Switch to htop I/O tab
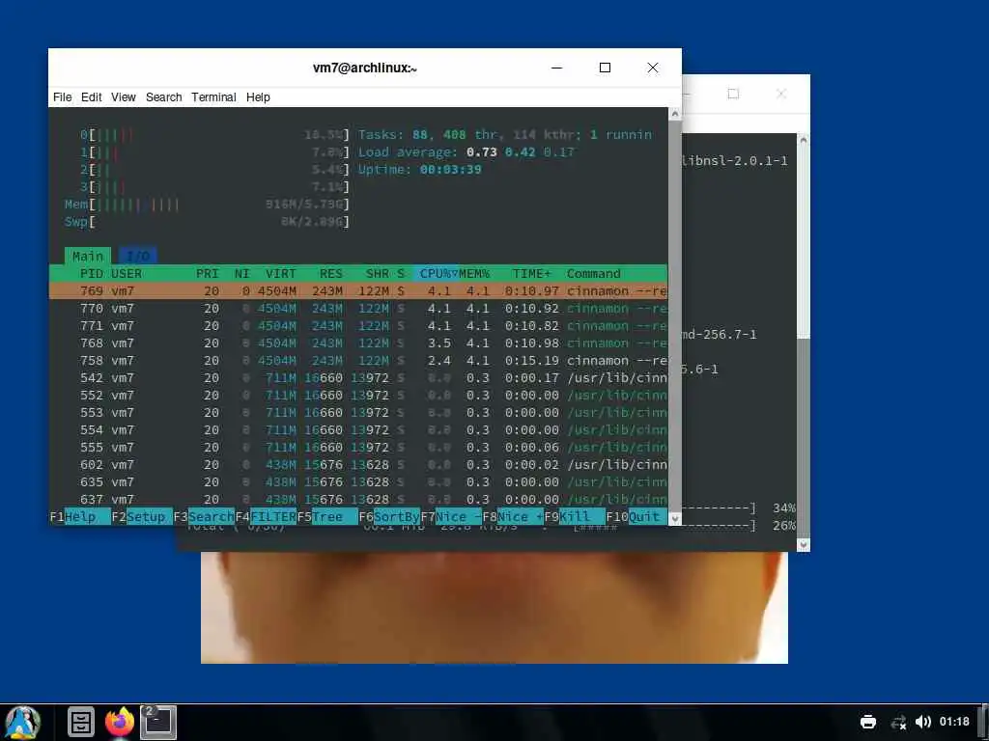 [x=138, y=256]
